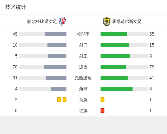The image size is (167, 134).
Task: Click the red card icon for 霍尼赫尔斯女足
Action: click(x=102, y=111)
